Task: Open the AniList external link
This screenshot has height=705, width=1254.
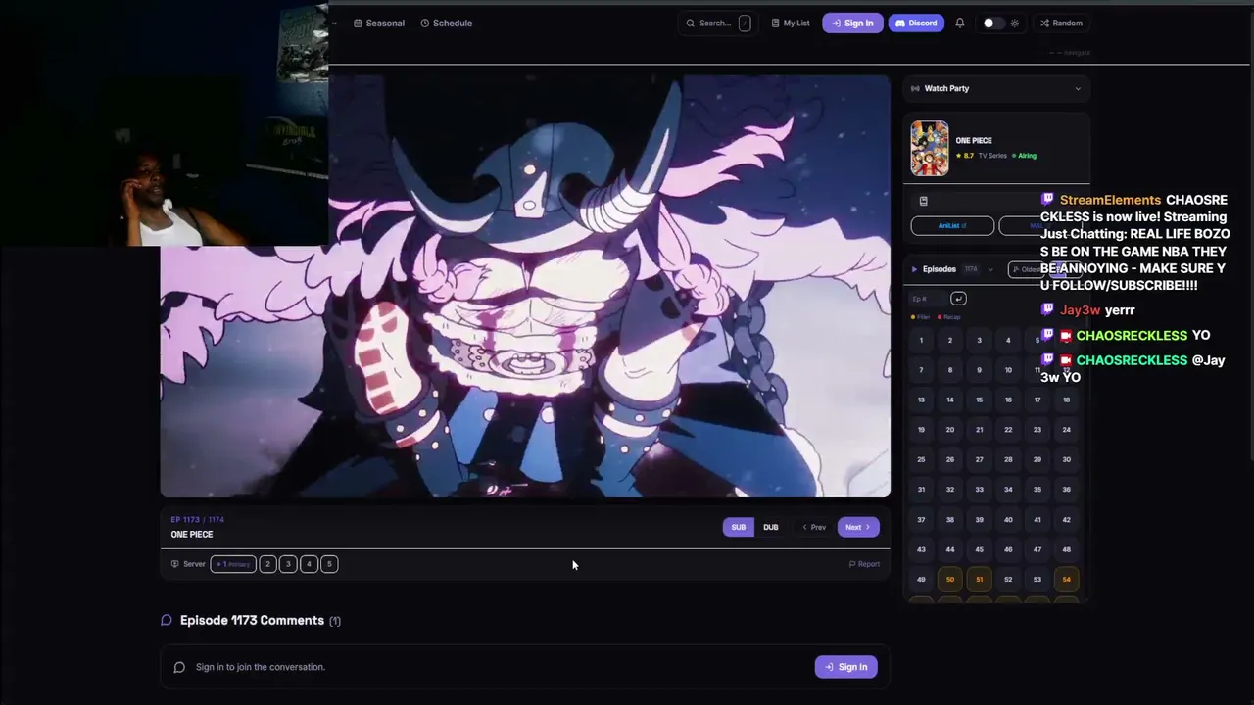Action: point(952,226)
